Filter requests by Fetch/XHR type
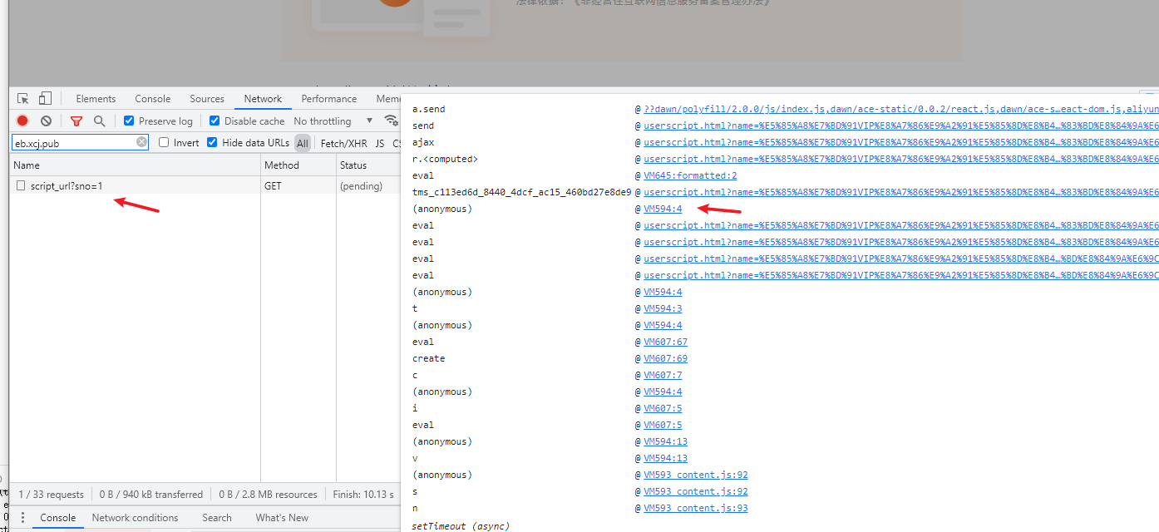1159x532 pixels. coord(344,143)
